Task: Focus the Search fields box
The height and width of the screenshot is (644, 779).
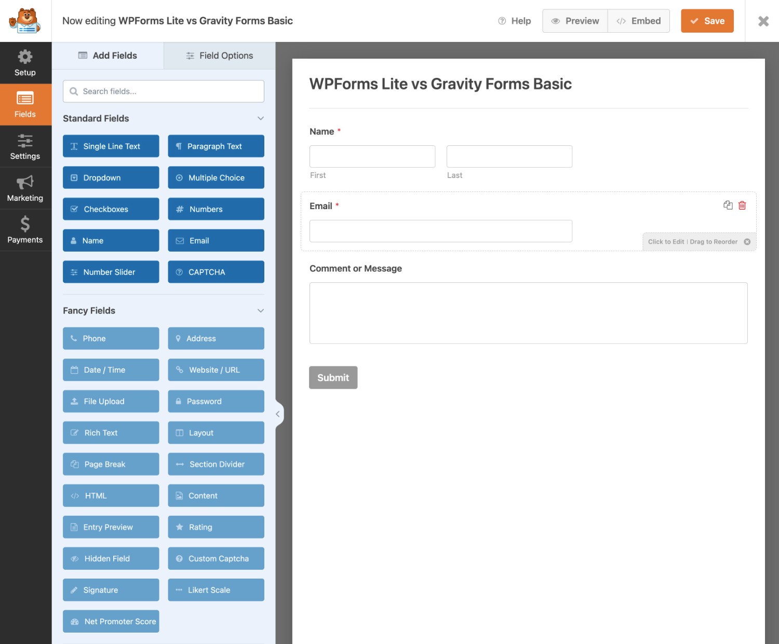Action: [164, 91]
